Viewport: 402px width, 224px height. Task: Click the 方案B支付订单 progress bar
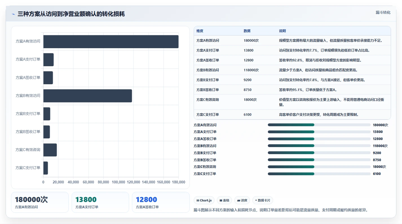pyautogui.click(x=319, y=153)
